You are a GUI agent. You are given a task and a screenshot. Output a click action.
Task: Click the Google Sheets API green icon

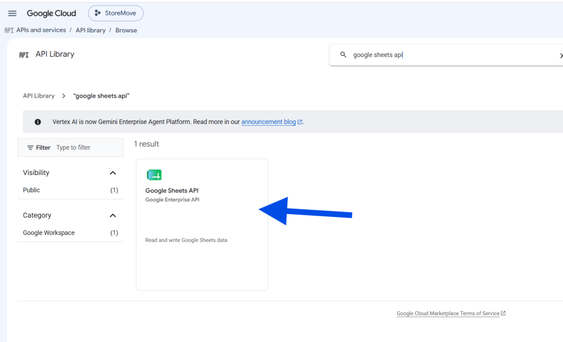coord(154,175)
